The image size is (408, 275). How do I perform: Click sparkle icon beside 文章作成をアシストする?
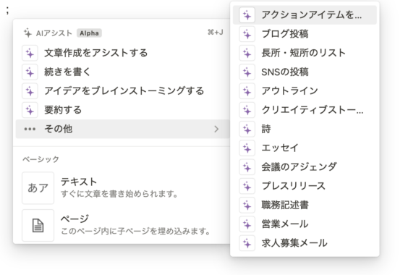[x=30, y=53]
